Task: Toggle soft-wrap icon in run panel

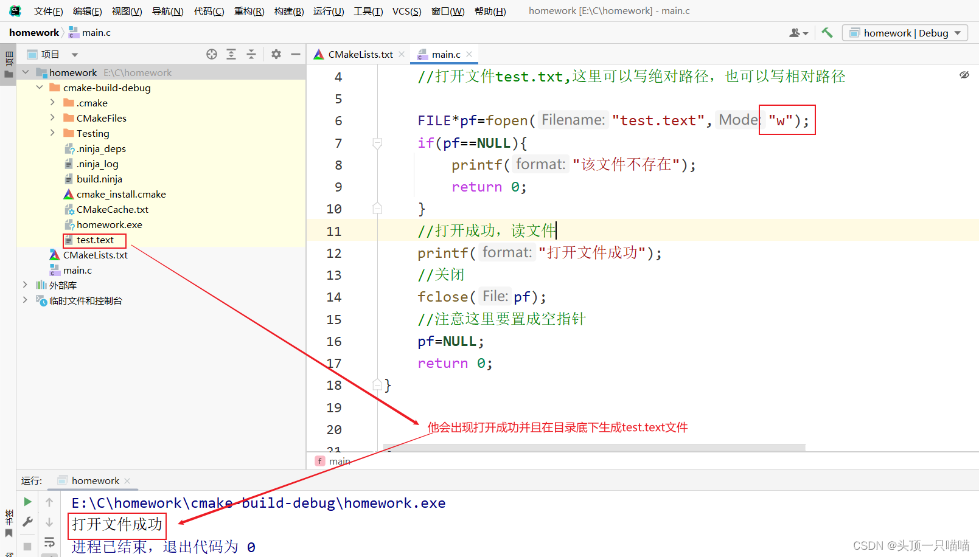Action: pyautogui.click(x=49, y=542)
